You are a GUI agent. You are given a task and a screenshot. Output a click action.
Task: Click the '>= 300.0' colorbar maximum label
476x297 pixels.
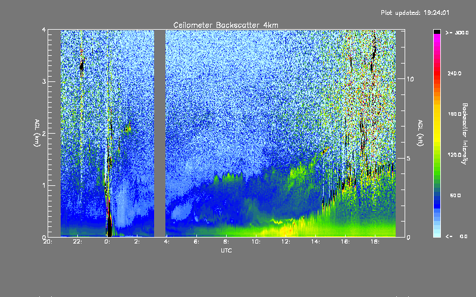pyautogui.click(x=457, y=33)
